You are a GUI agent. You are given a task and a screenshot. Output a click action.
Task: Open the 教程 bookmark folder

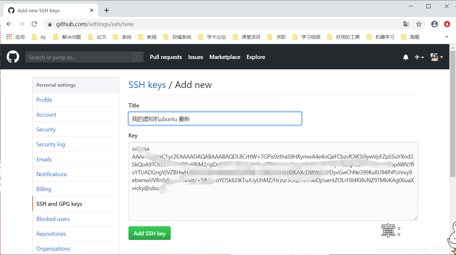pos(147,37)
